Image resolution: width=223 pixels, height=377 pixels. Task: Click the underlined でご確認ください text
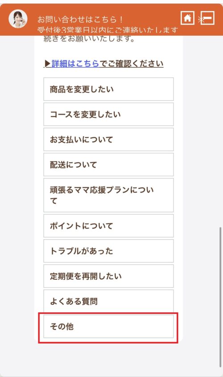(x=132, y=63)
